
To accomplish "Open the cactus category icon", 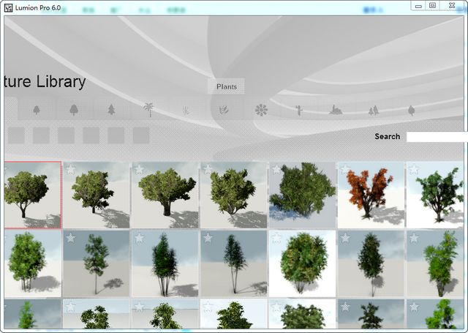I will (x=298, y=110).
